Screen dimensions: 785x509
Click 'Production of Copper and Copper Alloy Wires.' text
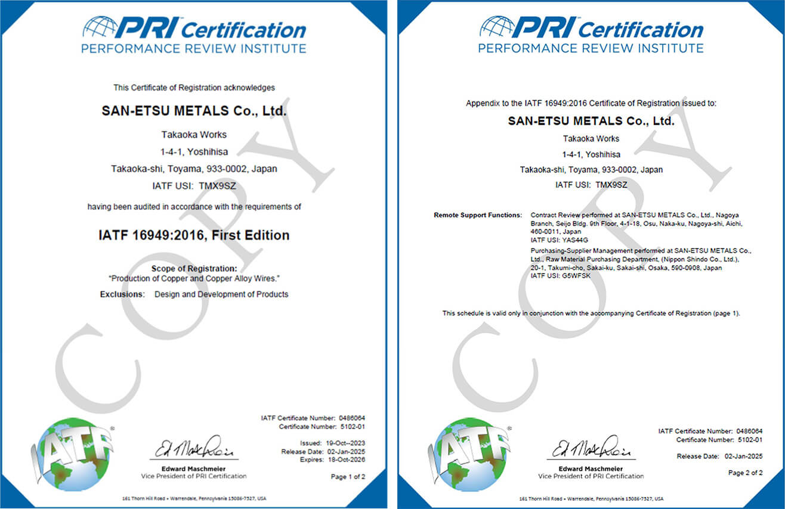point(194,278)
